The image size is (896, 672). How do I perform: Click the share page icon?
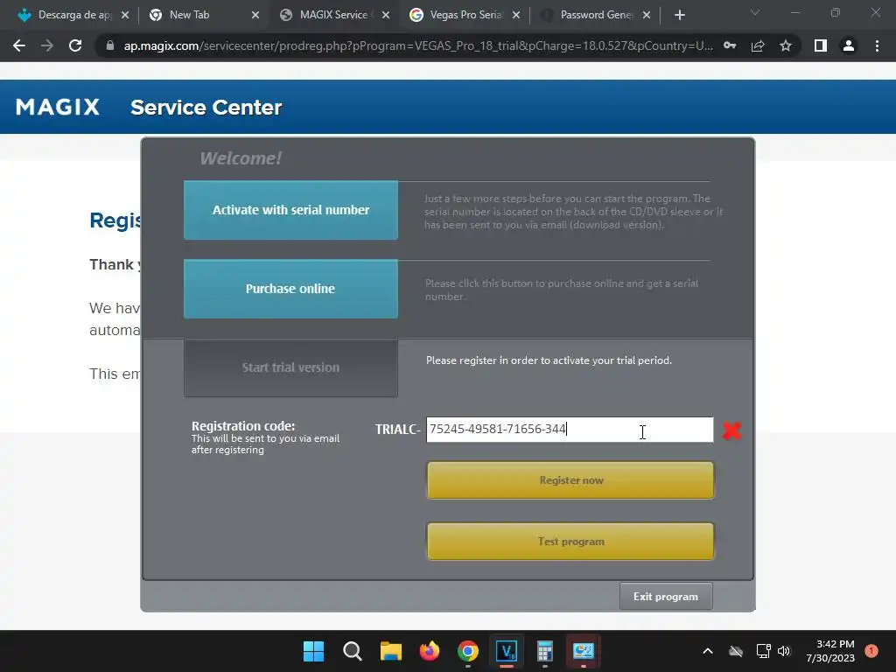pyautogui.click(x=758, y=45)
